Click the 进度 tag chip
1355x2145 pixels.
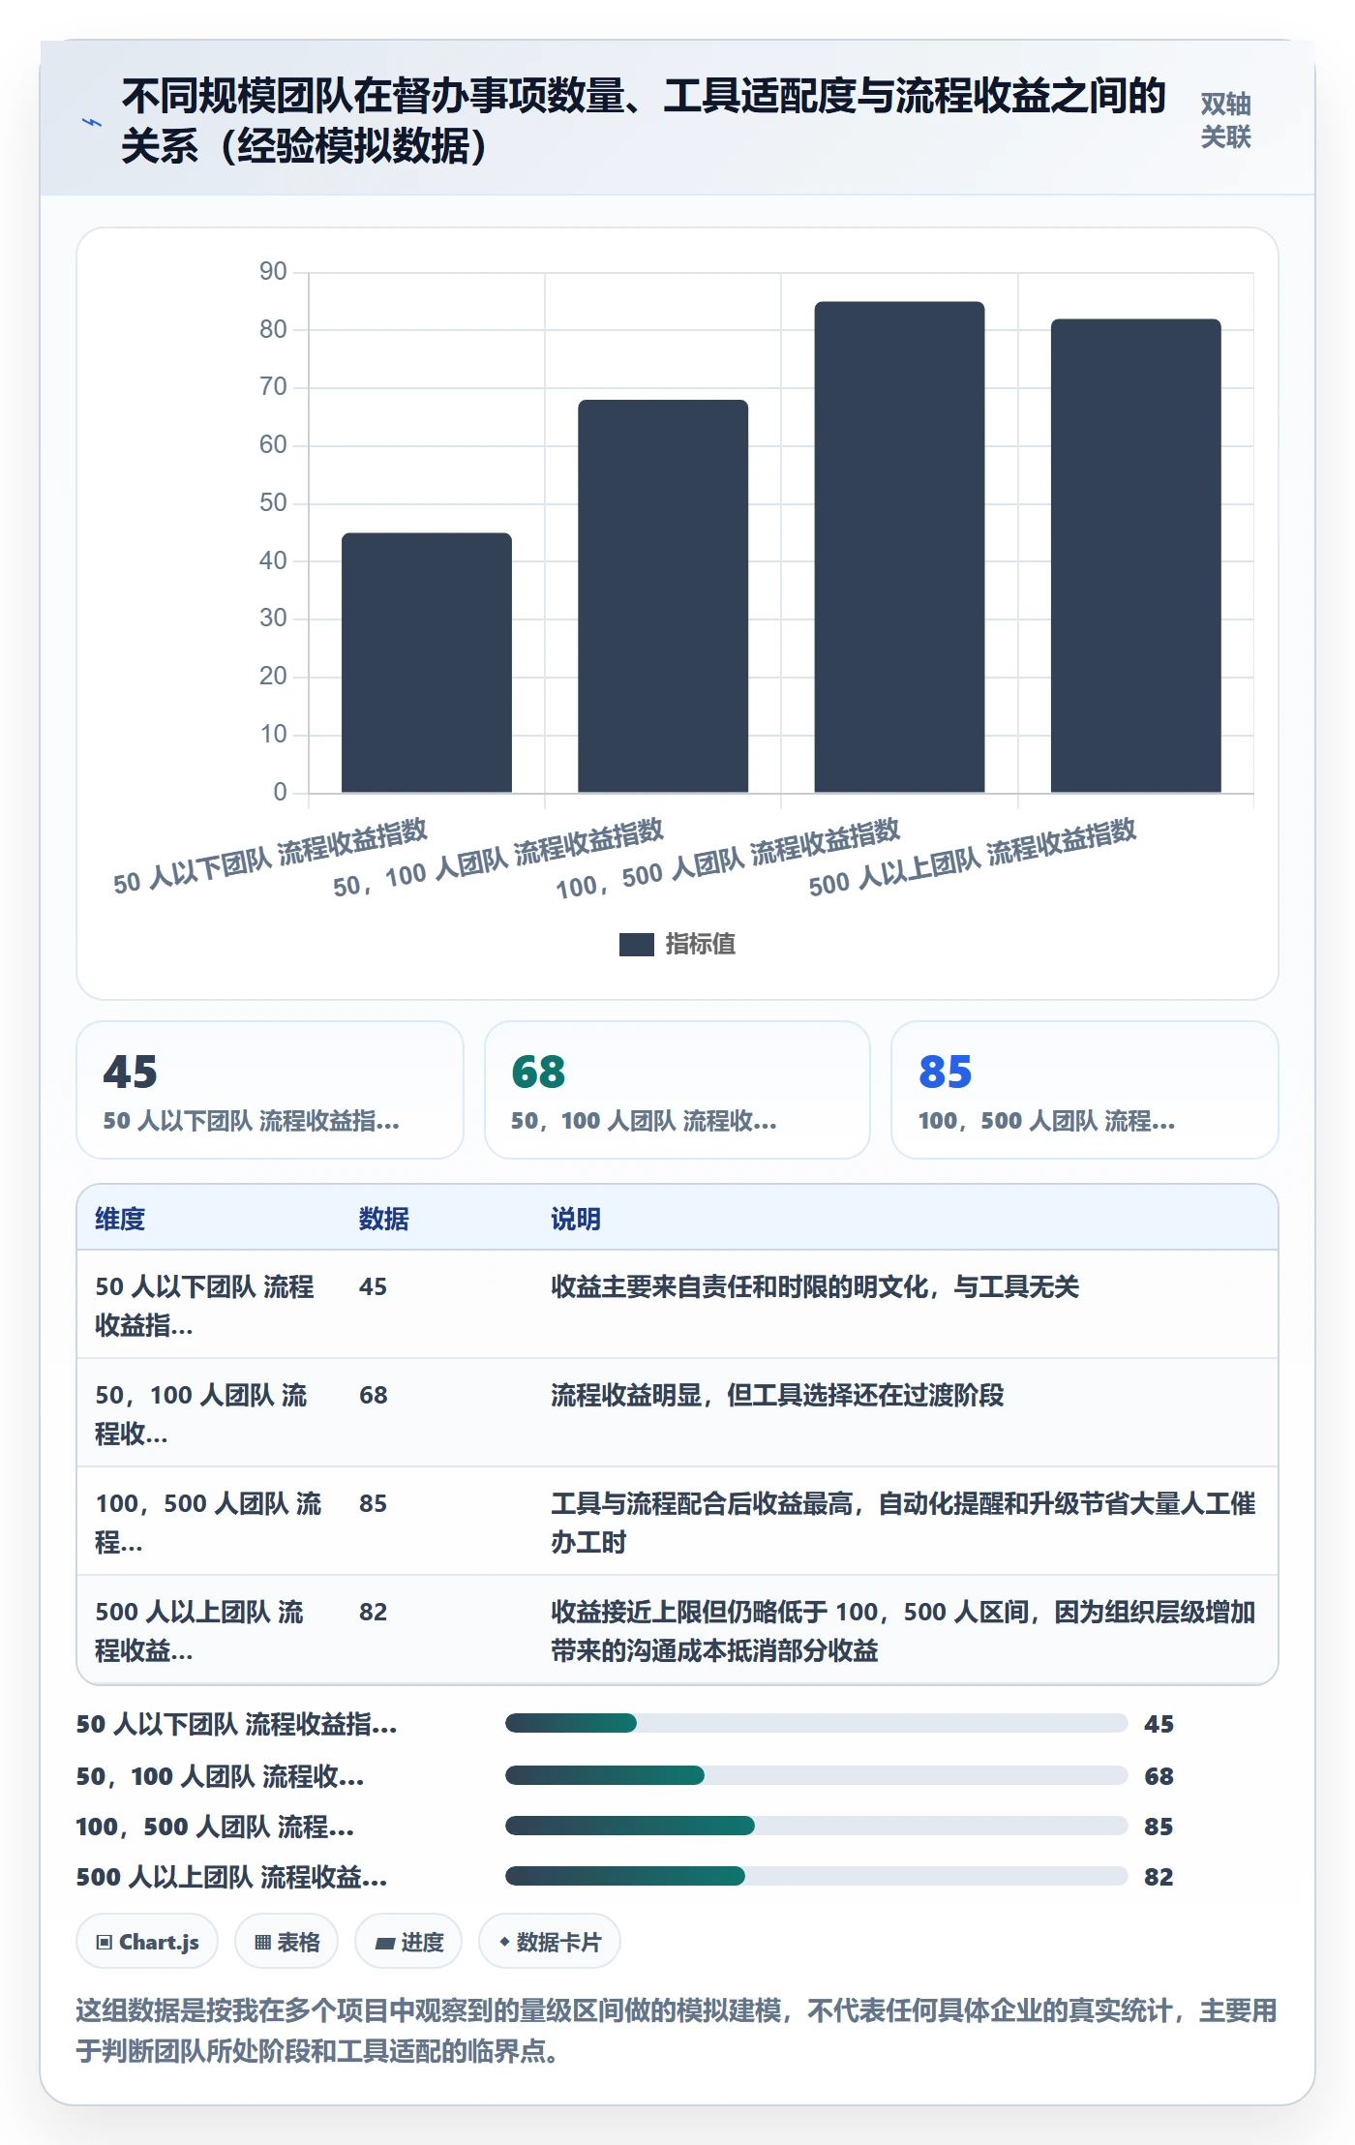[408, 1942]
